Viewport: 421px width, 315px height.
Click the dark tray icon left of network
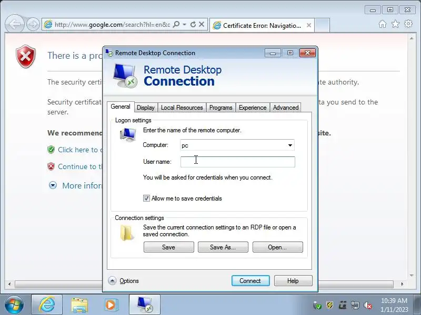click(x=343, y=305)
